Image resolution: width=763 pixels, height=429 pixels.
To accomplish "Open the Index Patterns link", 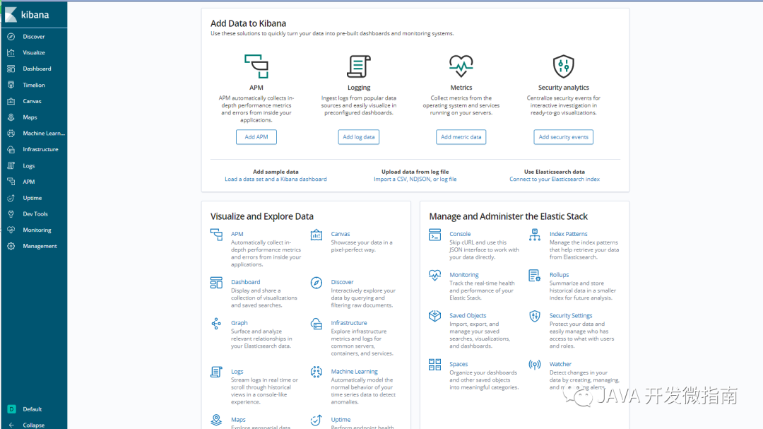I will pos(568,234).
